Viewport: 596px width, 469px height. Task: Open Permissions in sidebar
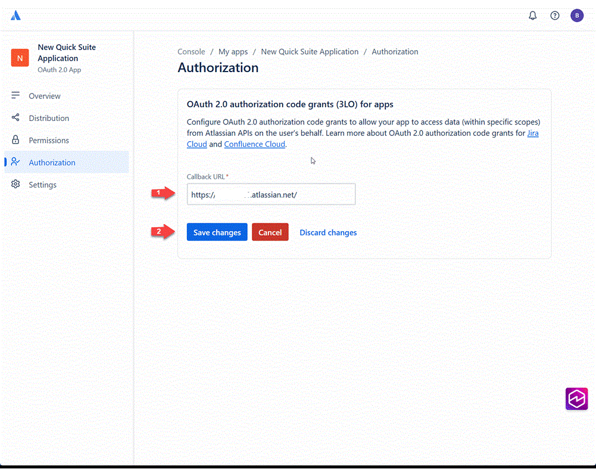click(x=67, y=140)
